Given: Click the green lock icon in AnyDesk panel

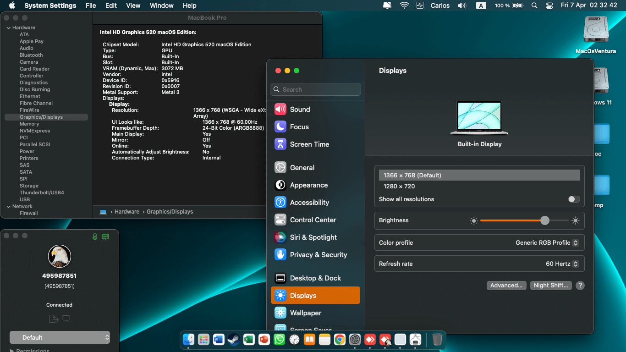Looking at the screenshot, I should (x=94, y=236).
